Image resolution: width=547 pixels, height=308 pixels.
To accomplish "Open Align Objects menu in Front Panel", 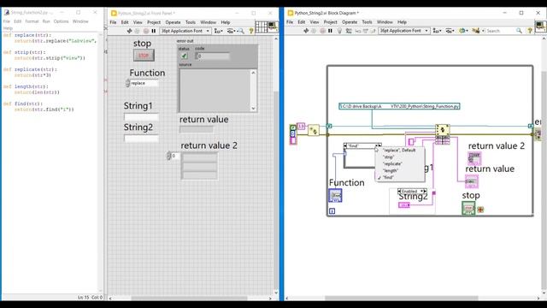I will pyautogui.click(x=219, y=31).
